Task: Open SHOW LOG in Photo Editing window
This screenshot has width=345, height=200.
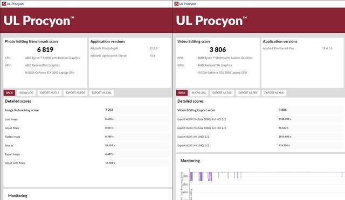Action: (26, 92)
